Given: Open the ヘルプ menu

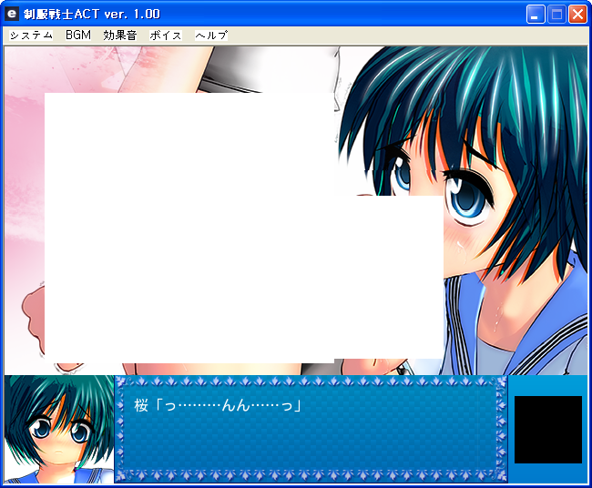Looking at the screenshot, I should [211, 36].
